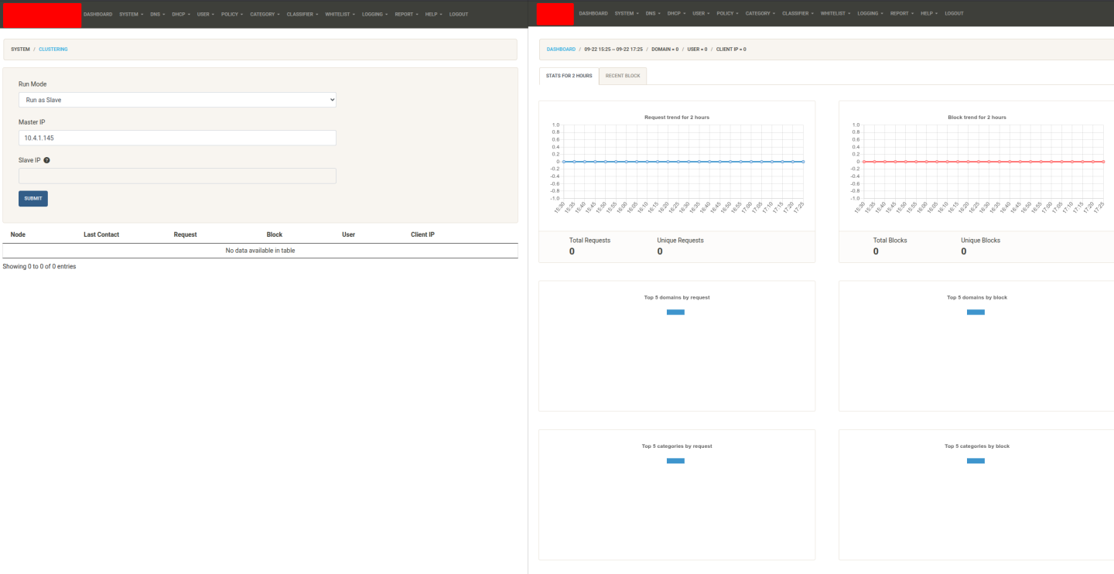The width and height of the screenshot is (1114, 574).
Task: Switch to the Recent Block tab
Action: pos(623,76)
